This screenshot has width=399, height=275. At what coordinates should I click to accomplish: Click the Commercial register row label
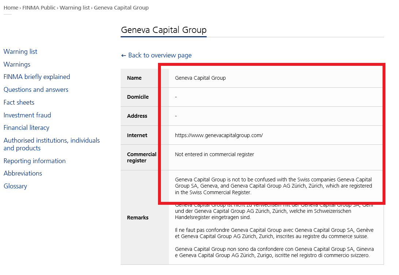(x=142, y=158)
